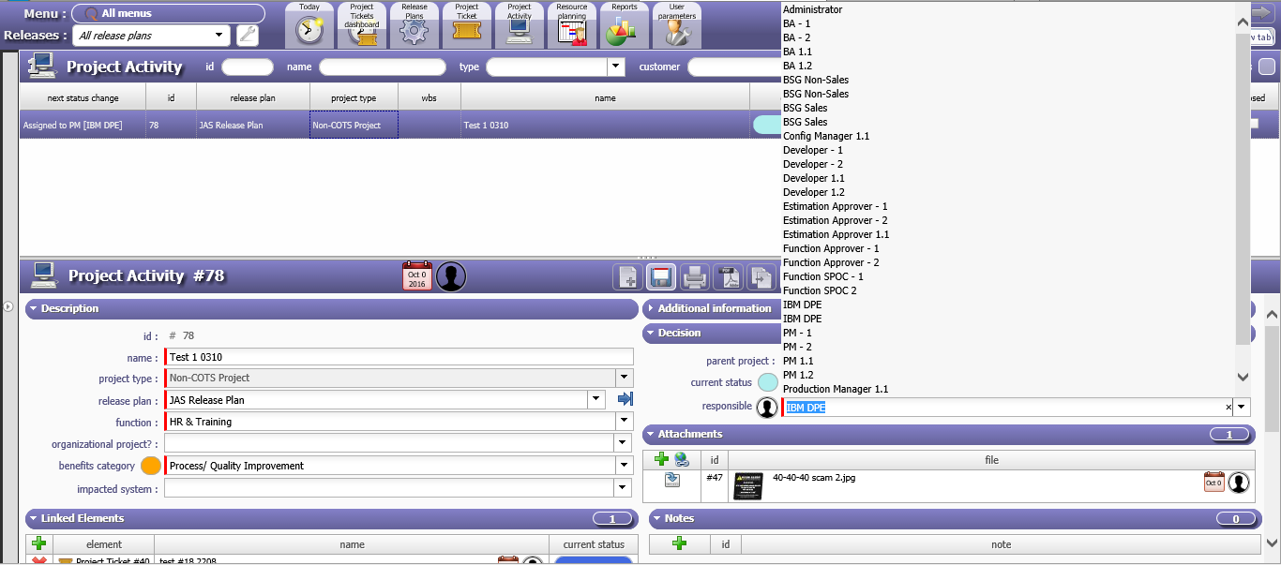Select PM 1.1 from the list
This screenshot has width=1281, height=565.
click(x=798, y=361)
